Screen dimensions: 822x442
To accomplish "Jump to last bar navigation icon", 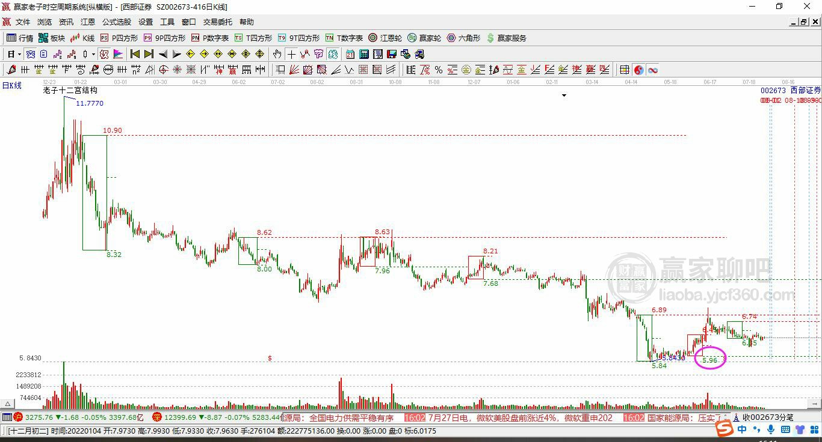I will pyautogui.click(x=149, y=54).
